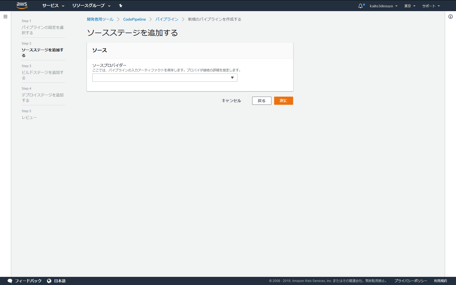Click the 戻る back button

tap(262, 101)
